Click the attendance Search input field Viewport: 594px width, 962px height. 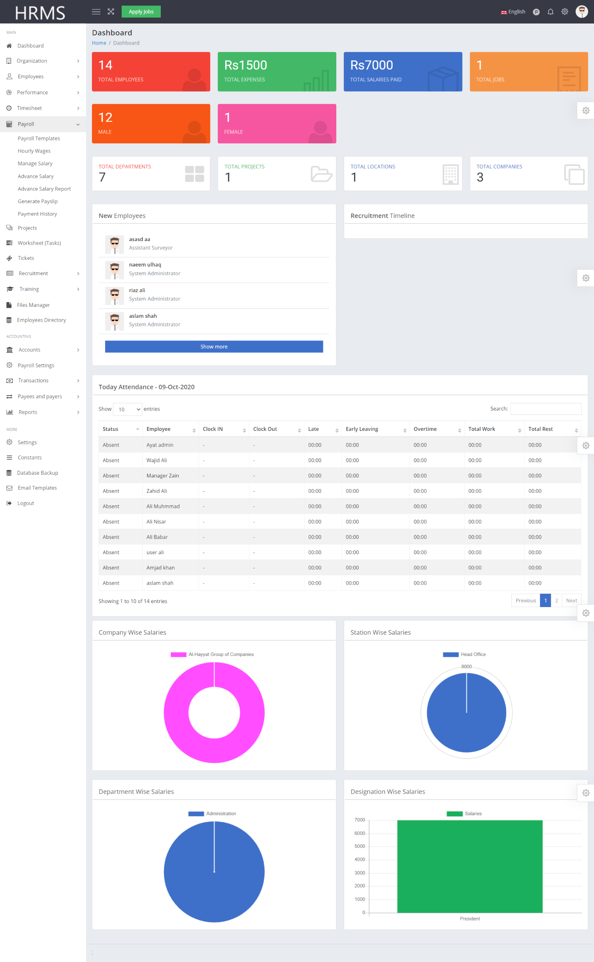point(545,409)
